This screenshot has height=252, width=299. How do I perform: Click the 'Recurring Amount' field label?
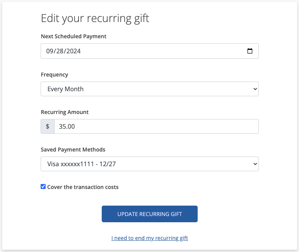tap(65, 112)
